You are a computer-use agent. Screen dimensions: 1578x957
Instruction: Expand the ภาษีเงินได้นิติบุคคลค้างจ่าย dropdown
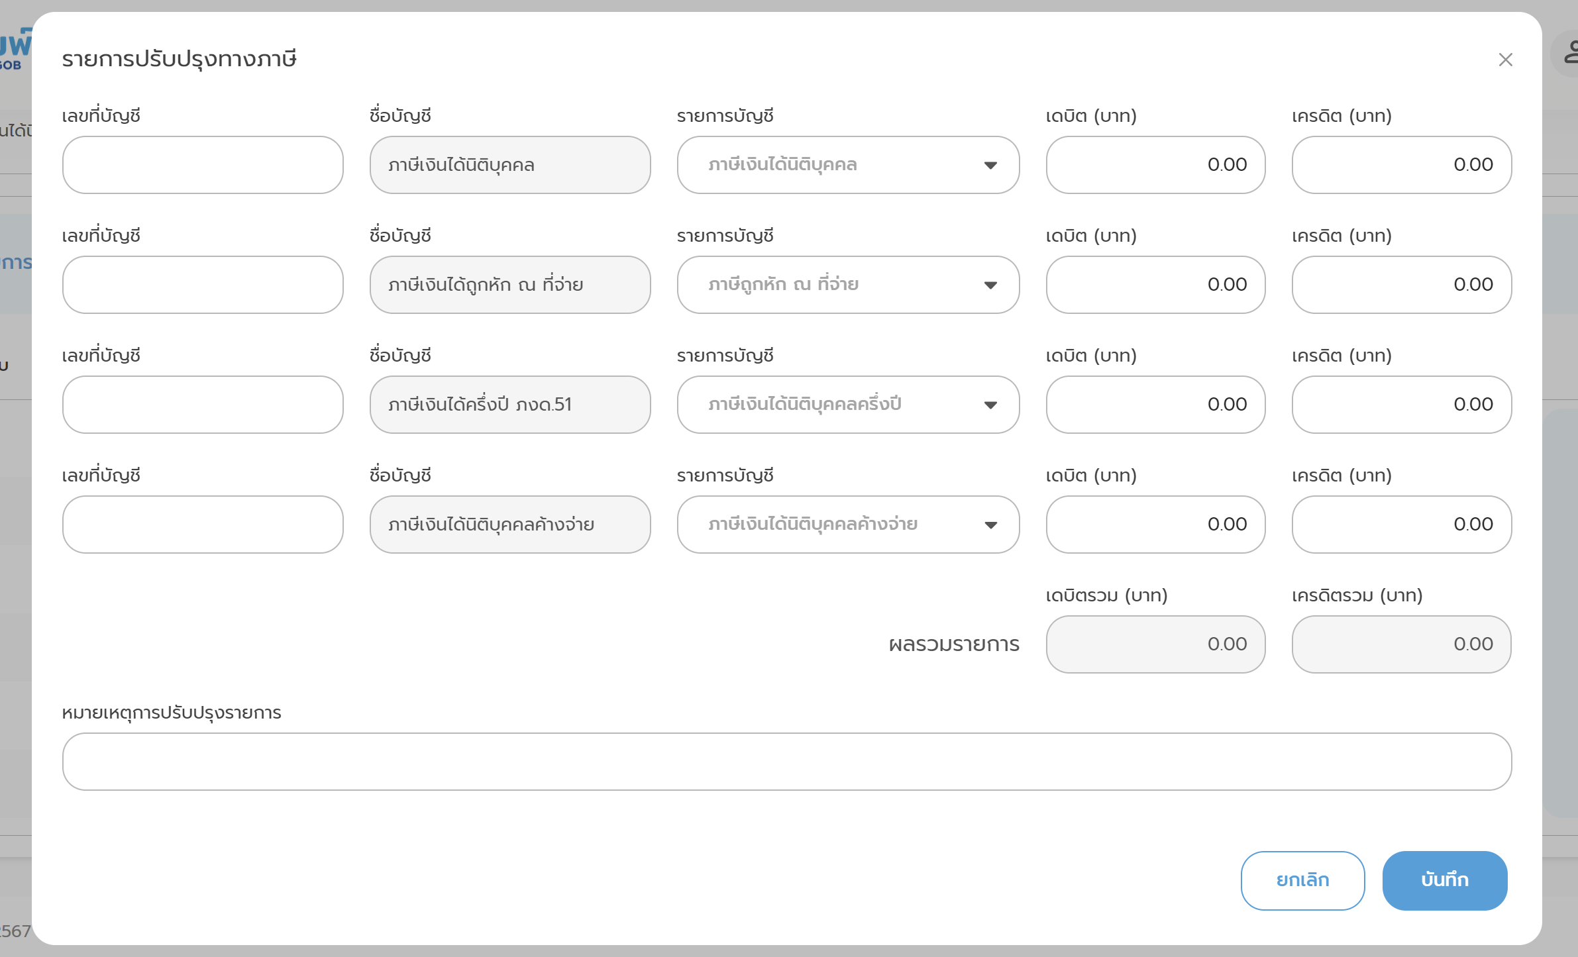(x=848, y=525)
